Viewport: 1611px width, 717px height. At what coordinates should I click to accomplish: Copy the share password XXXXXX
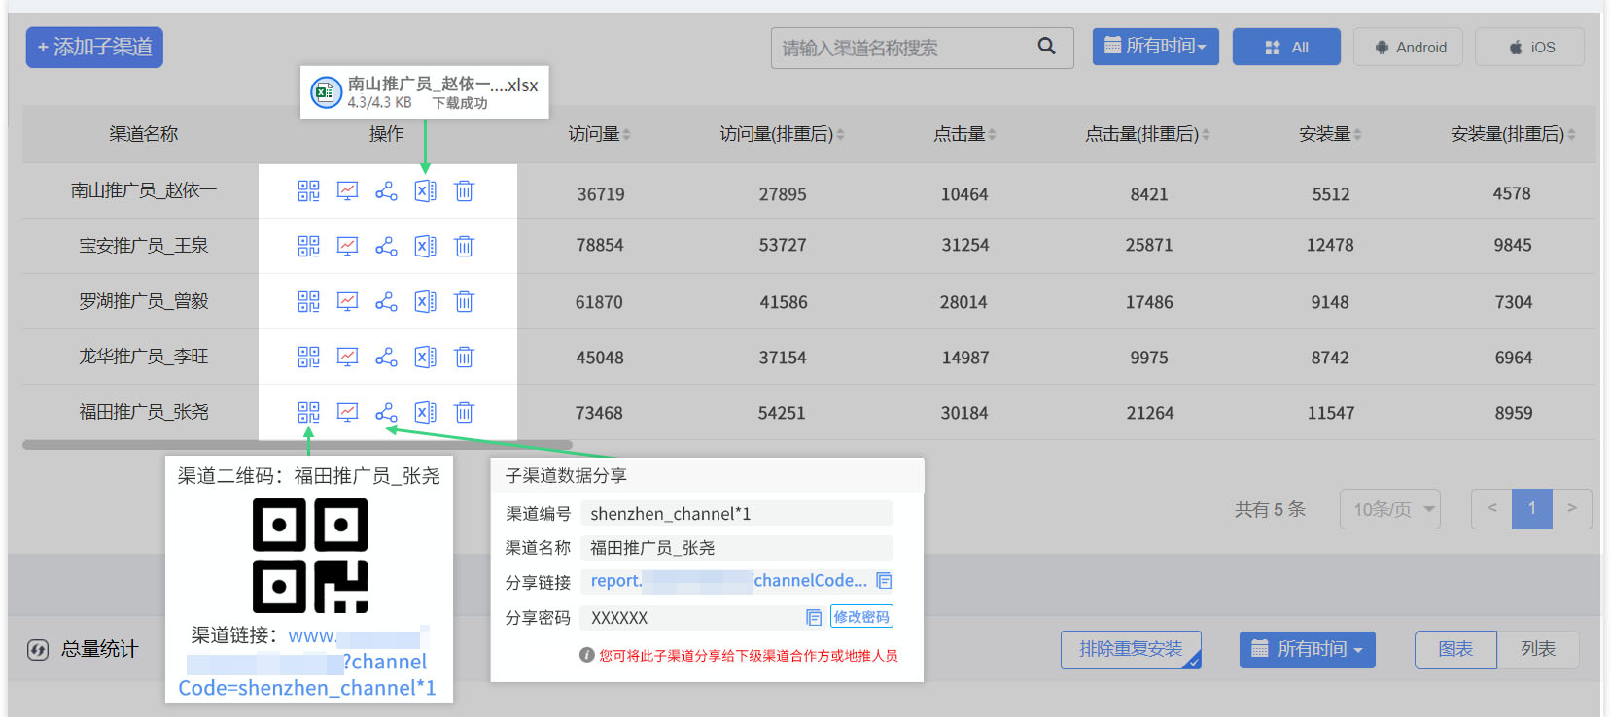tap(814, 618)
